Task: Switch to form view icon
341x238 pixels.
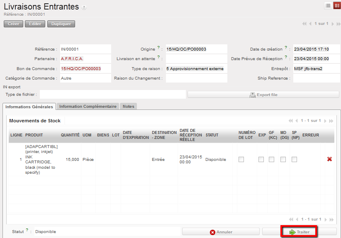Action: (x=336, y=5)
